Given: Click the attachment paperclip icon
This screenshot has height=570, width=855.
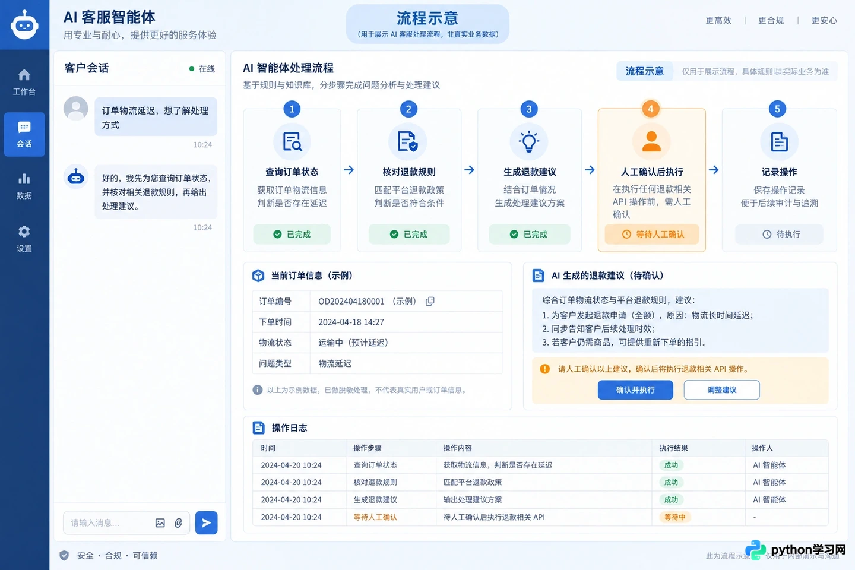Looking at the screenshot, I should [x=178, y=523].
